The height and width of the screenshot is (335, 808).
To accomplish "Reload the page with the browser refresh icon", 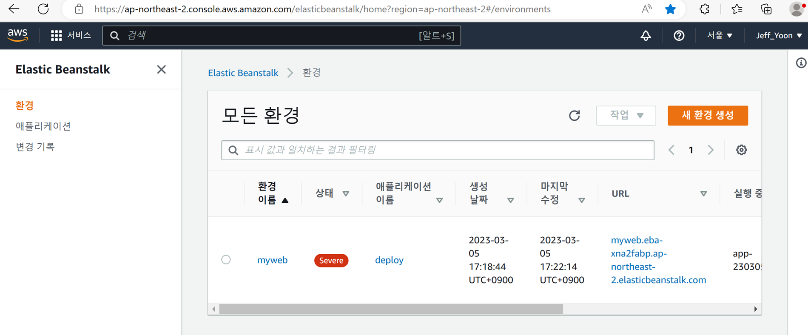I will 43,9.
